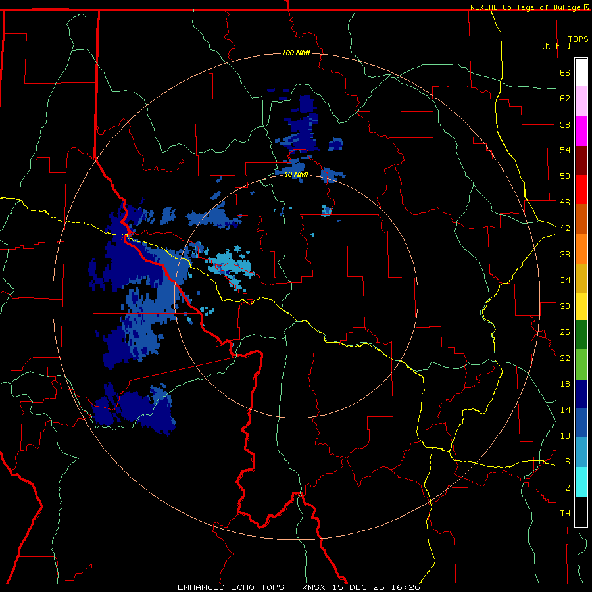Click the TH legend label

pos(565,514)
